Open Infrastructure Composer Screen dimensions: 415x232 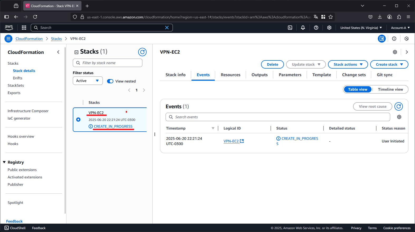coord(28,111)
